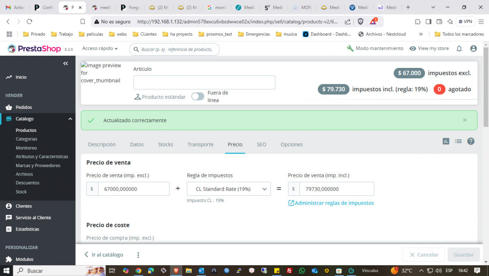Open Administrar reglas de impuestos link

tap(331, 203)
